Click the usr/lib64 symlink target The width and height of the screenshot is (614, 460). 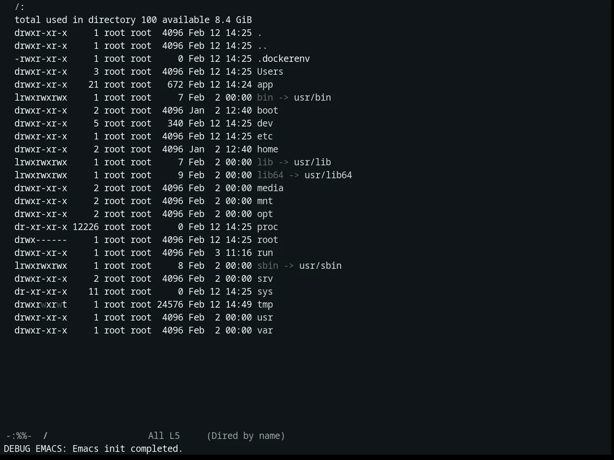328,175
